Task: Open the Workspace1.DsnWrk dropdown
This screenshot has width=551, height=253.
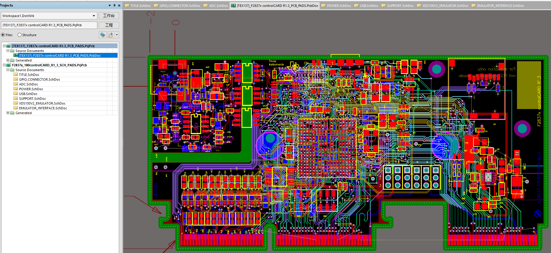Action: (x=94, y=16)
